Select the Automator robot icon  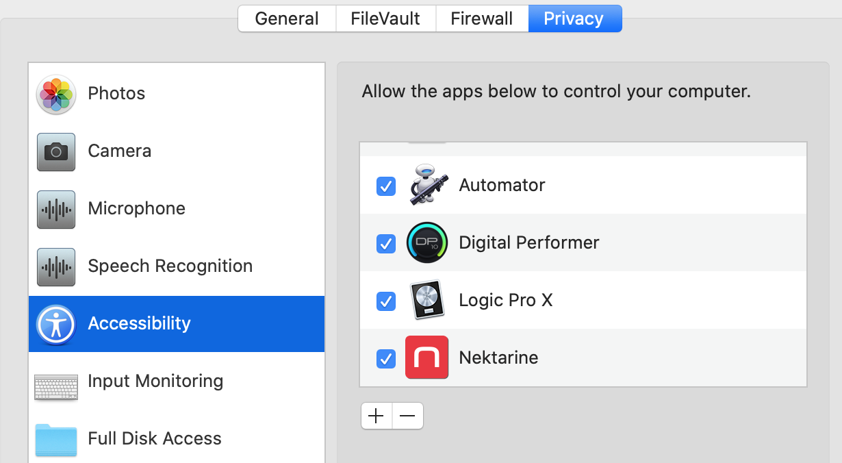pyautogui.click(x=429, y=185)
